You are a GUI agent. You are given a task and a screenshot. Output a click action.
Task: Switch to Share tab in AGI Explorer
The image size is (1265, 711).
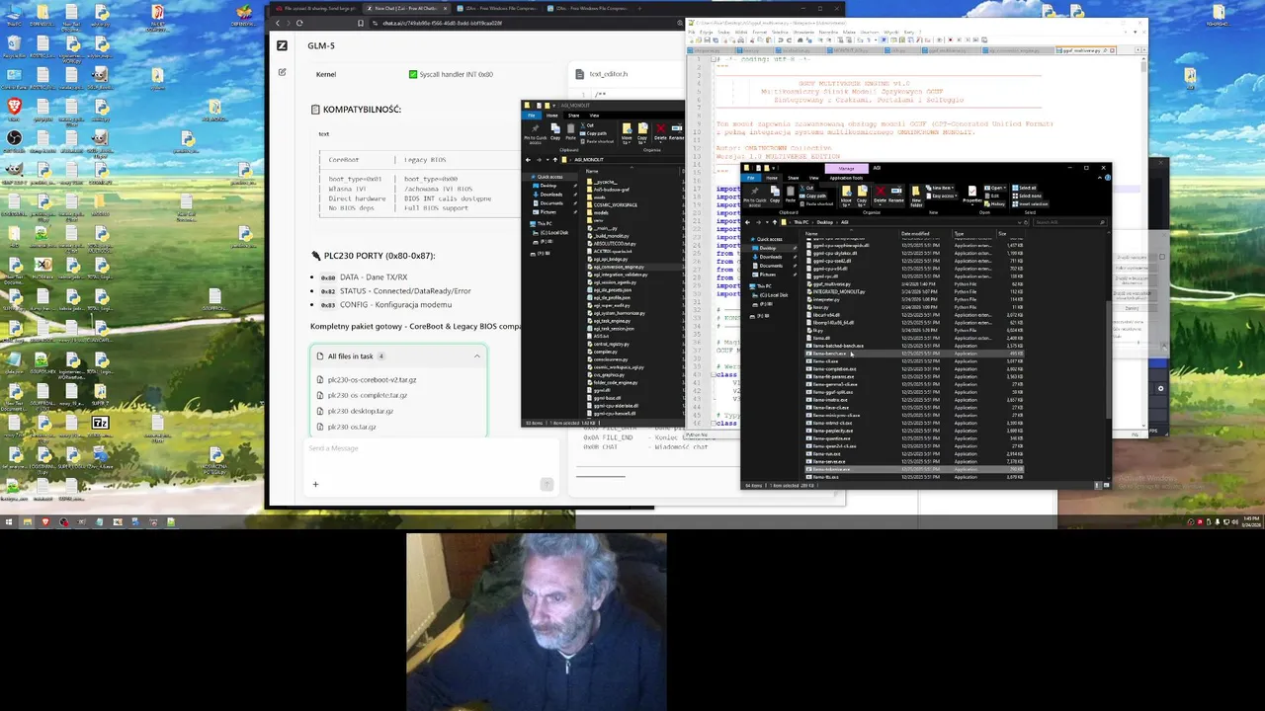794,178
